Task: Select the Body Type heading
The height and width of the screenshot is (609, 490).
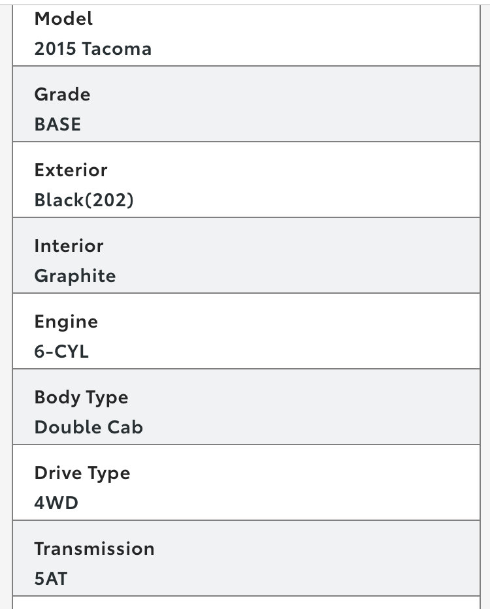Action: click(x=81, y=398)
